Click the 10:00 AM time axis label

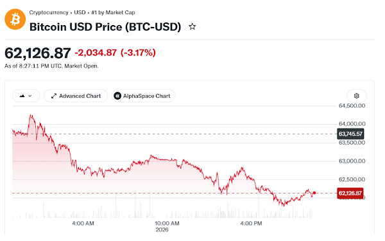pyautogui.click(x=167, y=224)
